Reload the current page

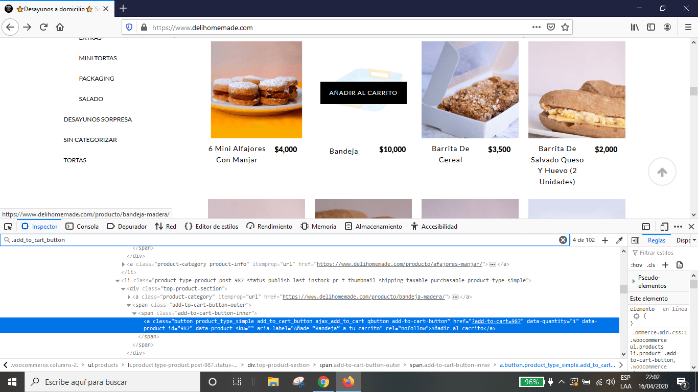click(43, 27)
